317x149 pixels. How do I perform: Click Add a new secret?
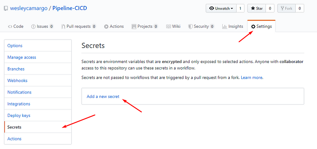point(103,96)
